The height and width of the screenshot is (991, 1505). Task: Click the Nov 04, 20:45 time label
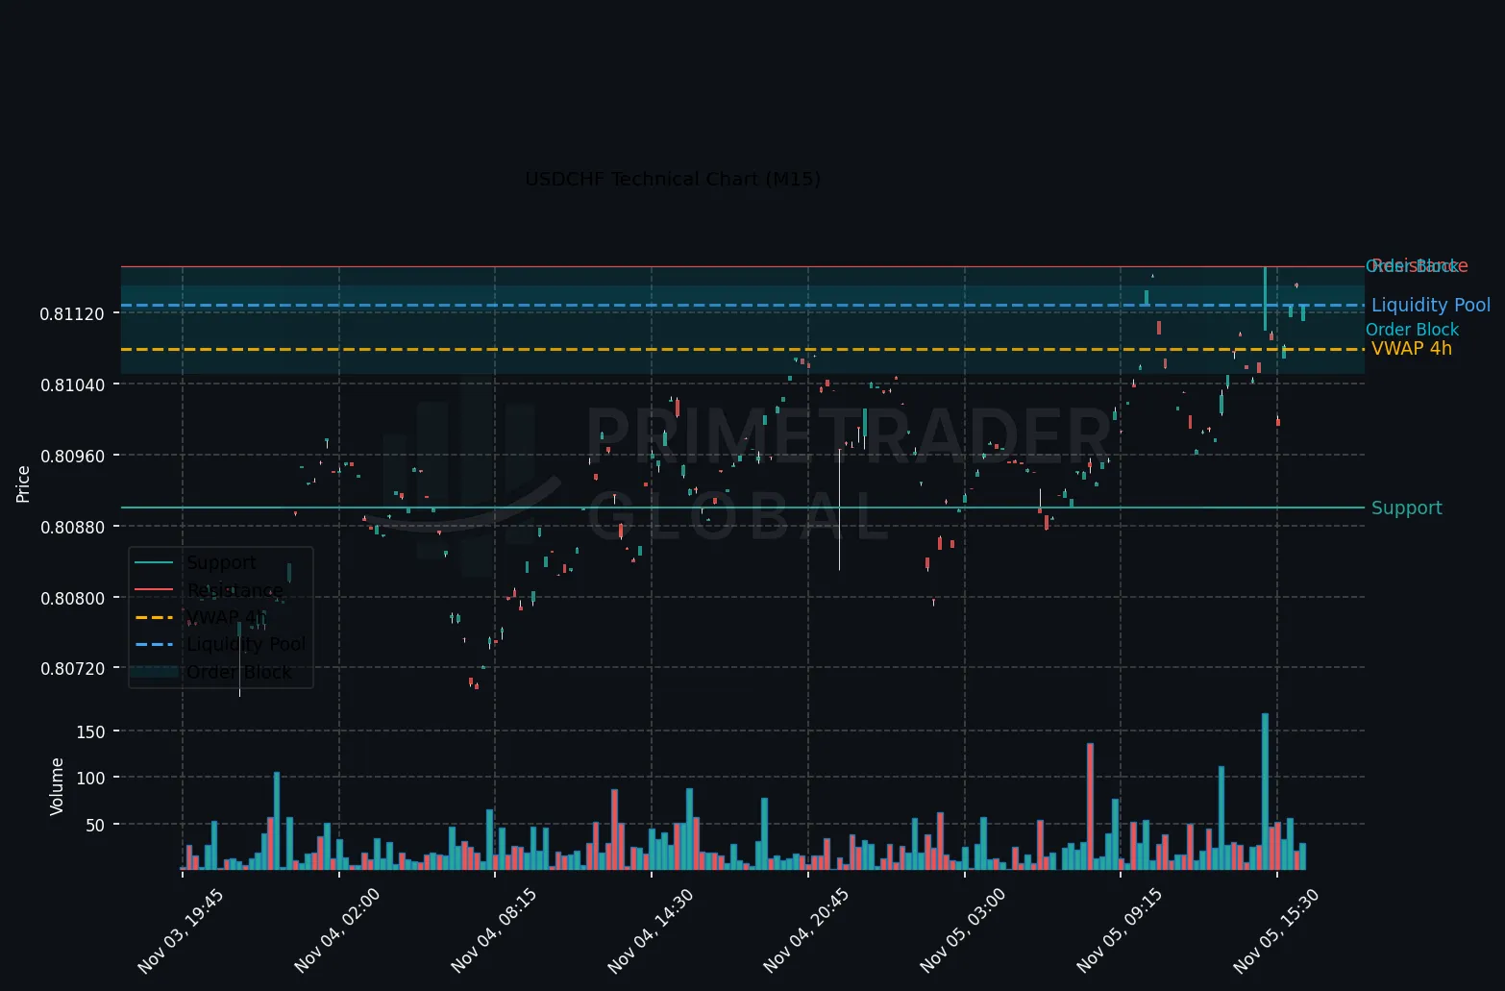pos(806,931)
